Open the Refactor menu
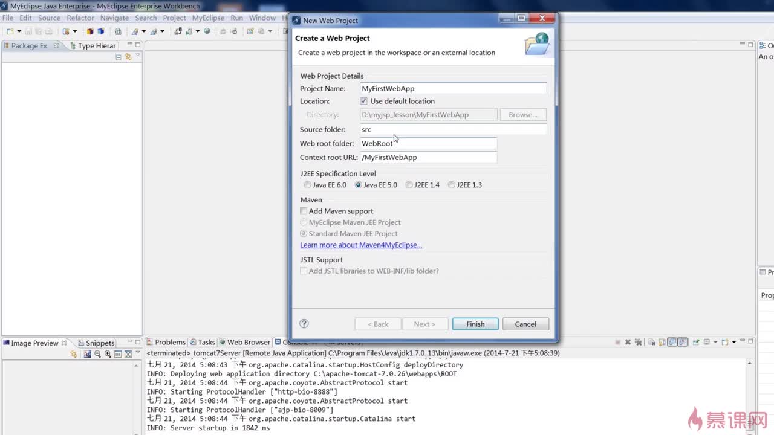Viewport: 774px width, 435px height. [x=80, y=18]
